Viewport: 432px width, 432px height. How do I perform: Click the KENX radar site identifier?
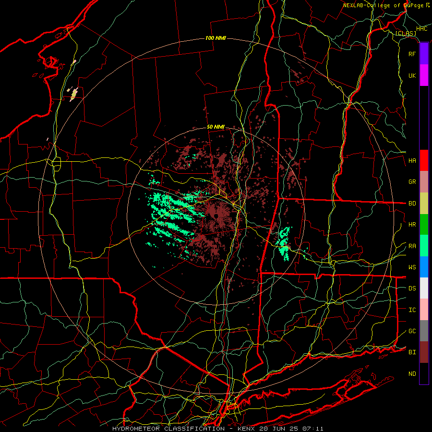246,429
